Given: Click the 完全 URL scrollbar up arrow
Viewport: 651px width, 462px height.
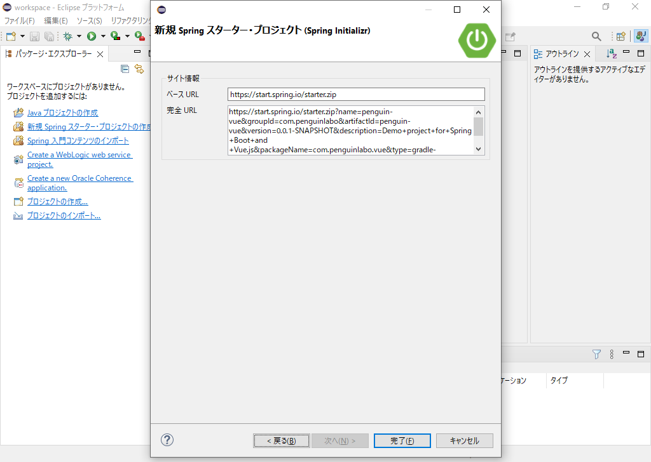Looking at the screenshot, I should pos(478,112).
